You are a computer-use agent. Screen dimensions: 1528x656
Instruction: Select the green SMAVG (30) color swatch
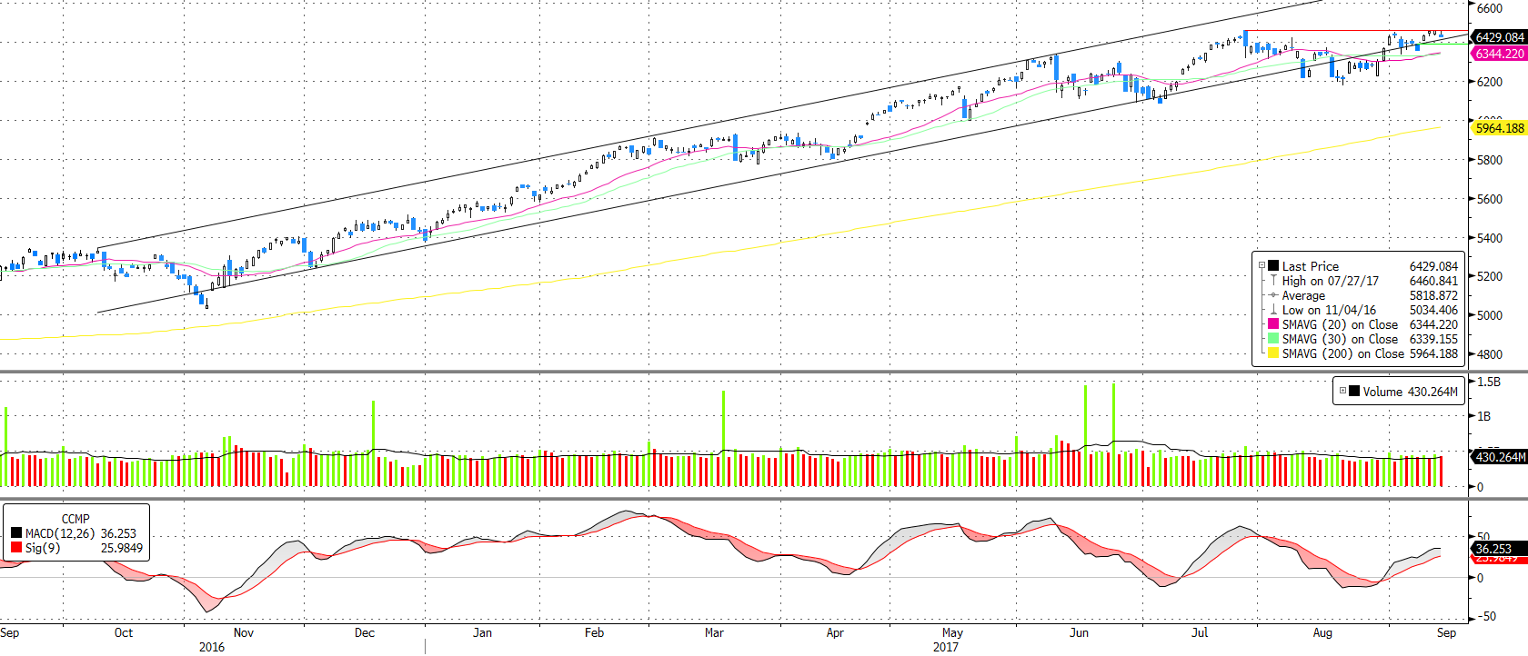tap(1273, 339)
